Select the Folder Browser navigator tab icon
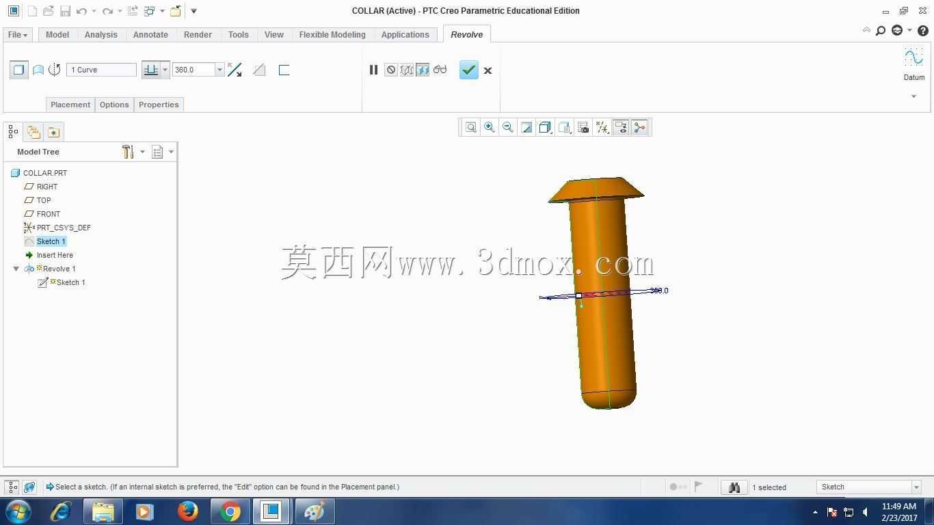 [x=34, y=131]
